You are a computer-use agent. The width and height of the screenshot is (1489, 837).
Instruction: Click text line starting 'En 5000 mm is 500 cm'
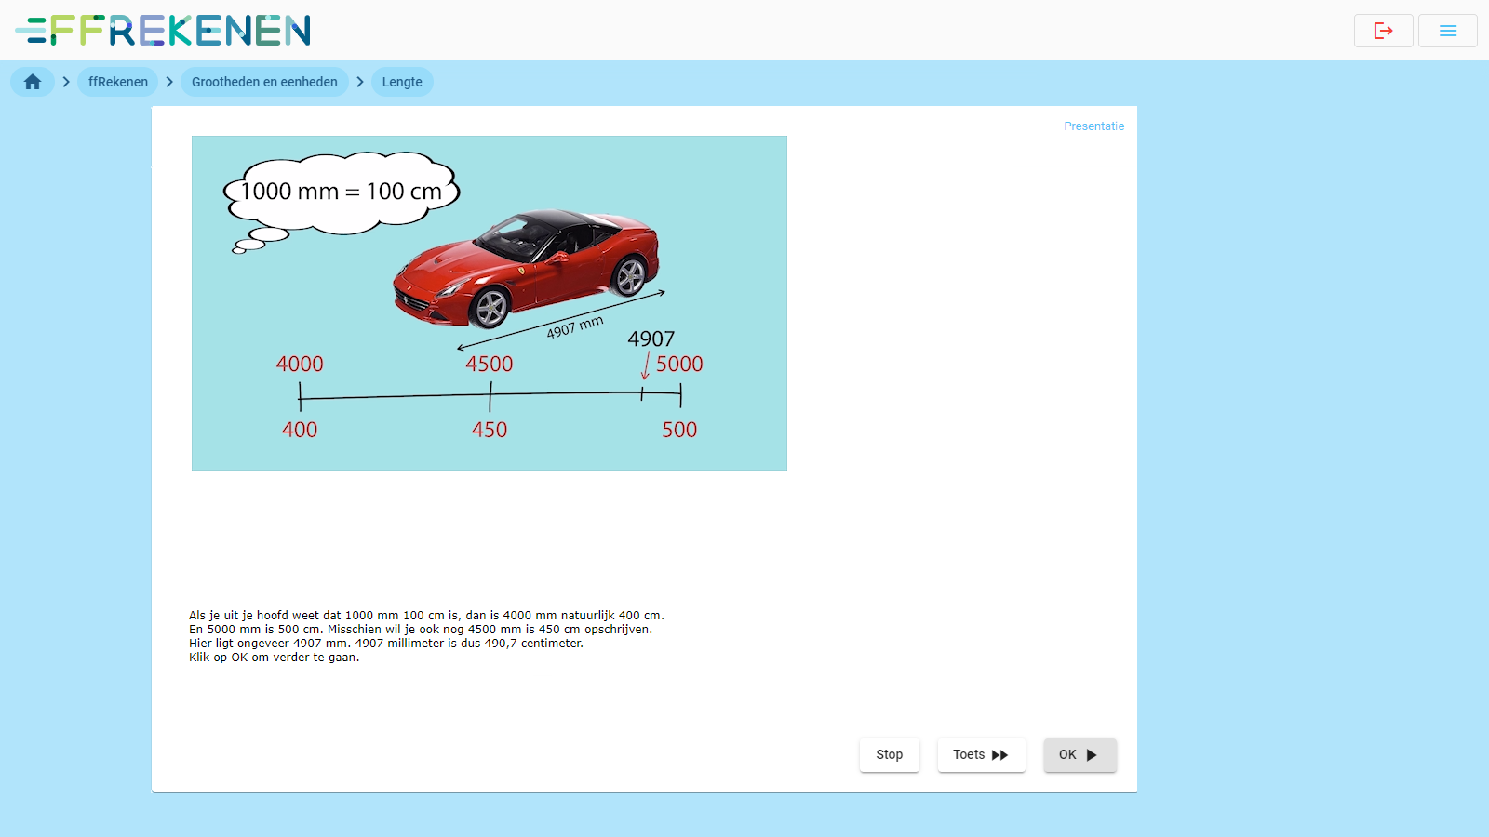pyautogui.click(x=421, y=630)
